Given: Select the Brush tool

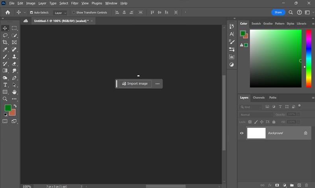Looking at the screenshot, I should point(5,57).
